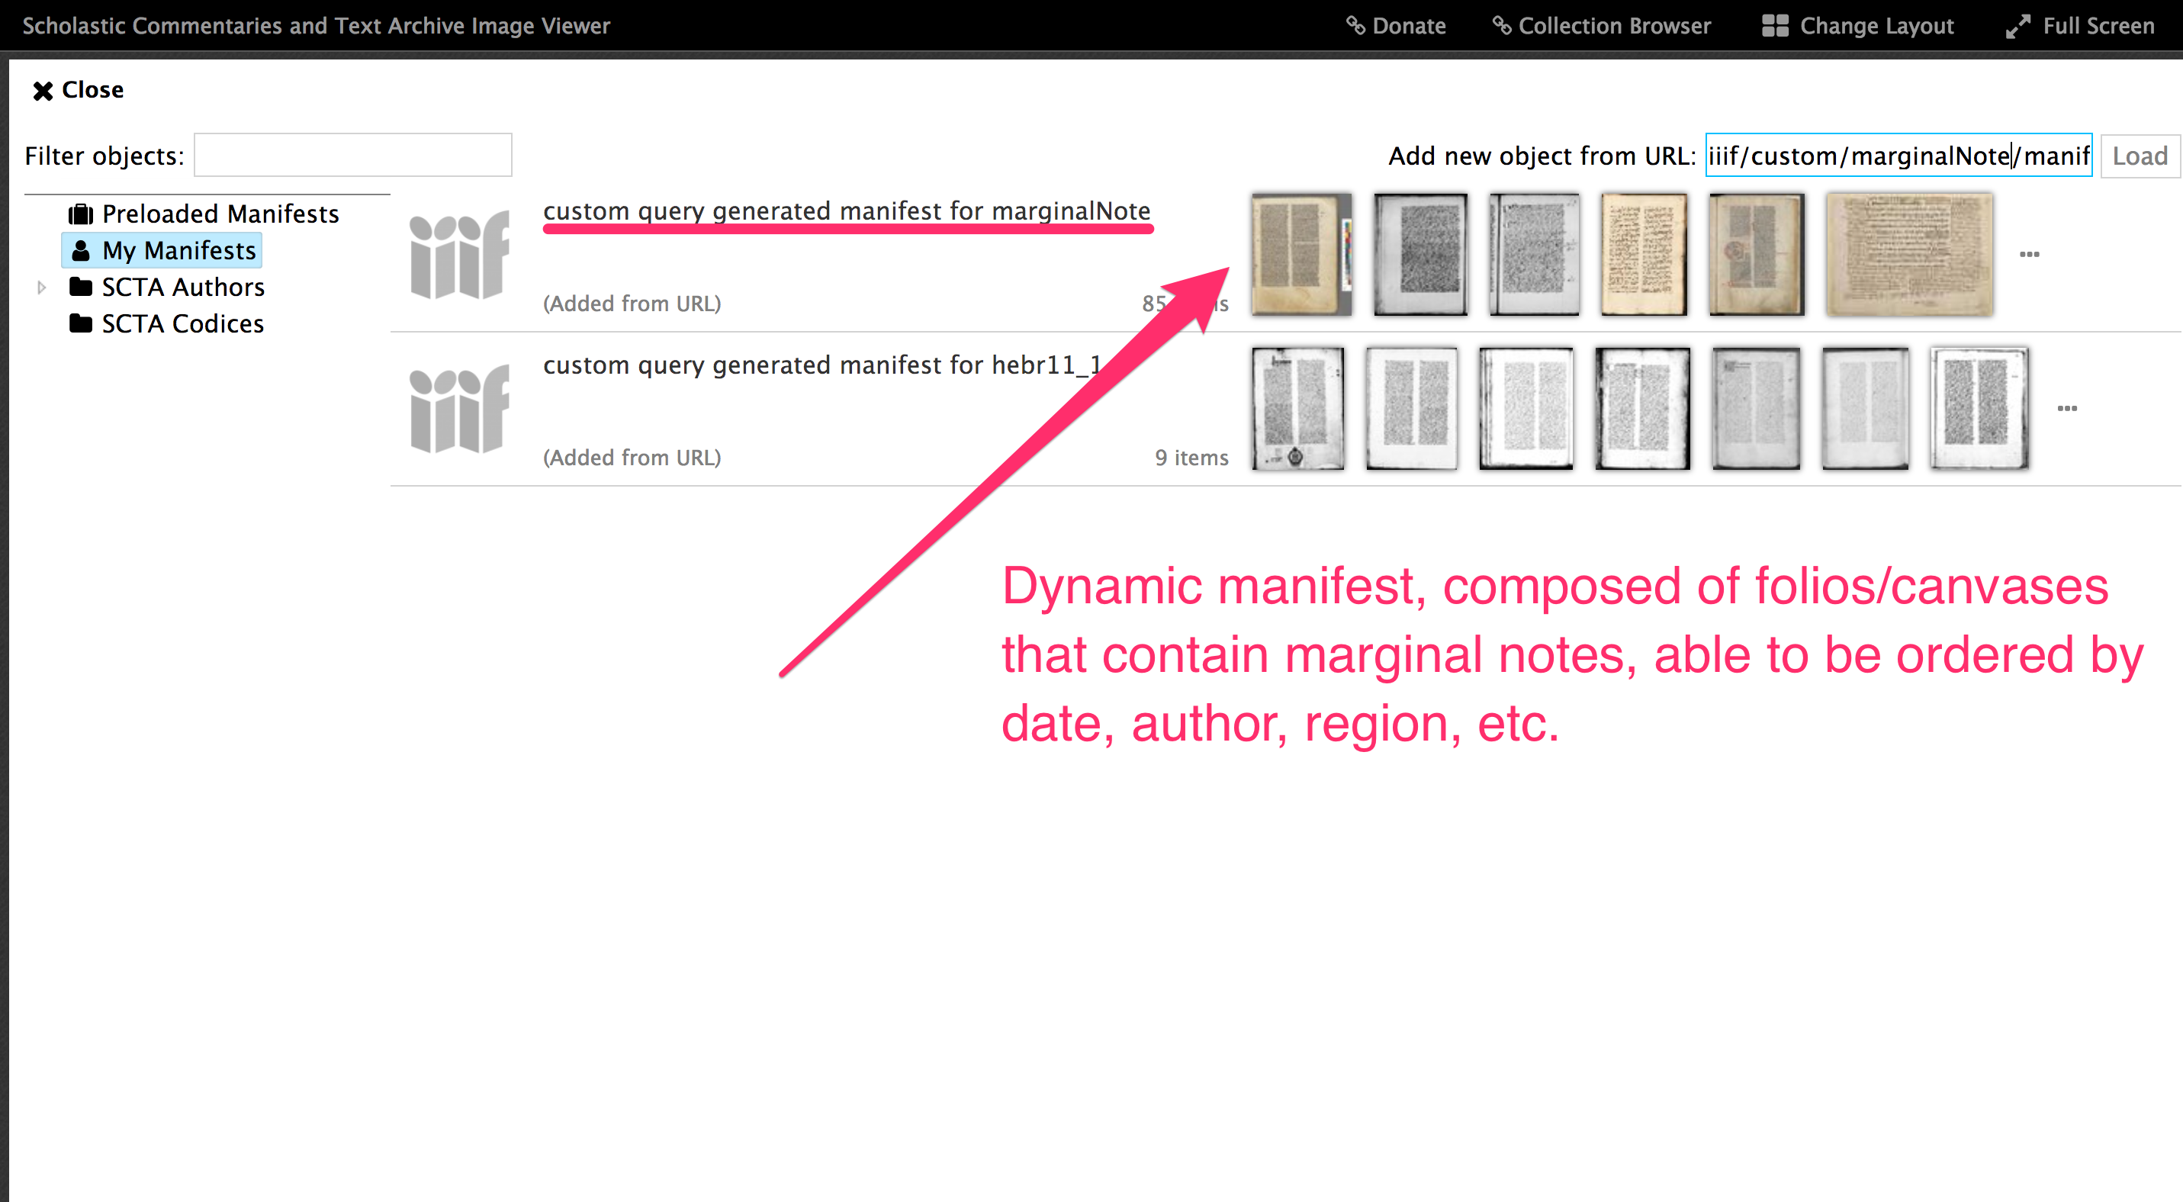Image resolution: width=2183 pixels, height=1202 pixels.
Task: Close the manifest browser panel
Action: point(78,90)
